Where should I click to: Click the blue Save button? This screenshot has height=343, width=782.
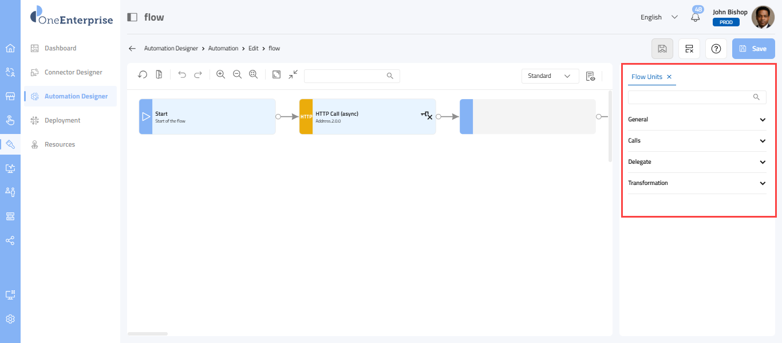pos(753,49)
